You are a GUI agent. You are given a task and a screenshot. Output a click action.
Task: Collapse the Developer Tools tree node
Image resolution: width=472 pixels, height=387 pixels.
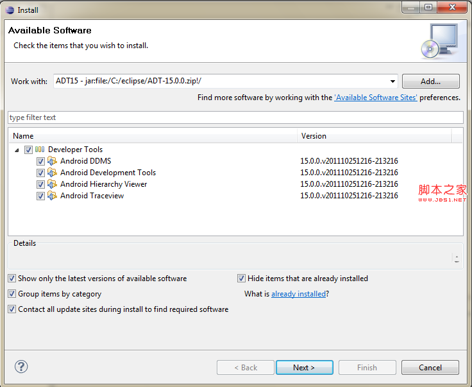[17, 150]
